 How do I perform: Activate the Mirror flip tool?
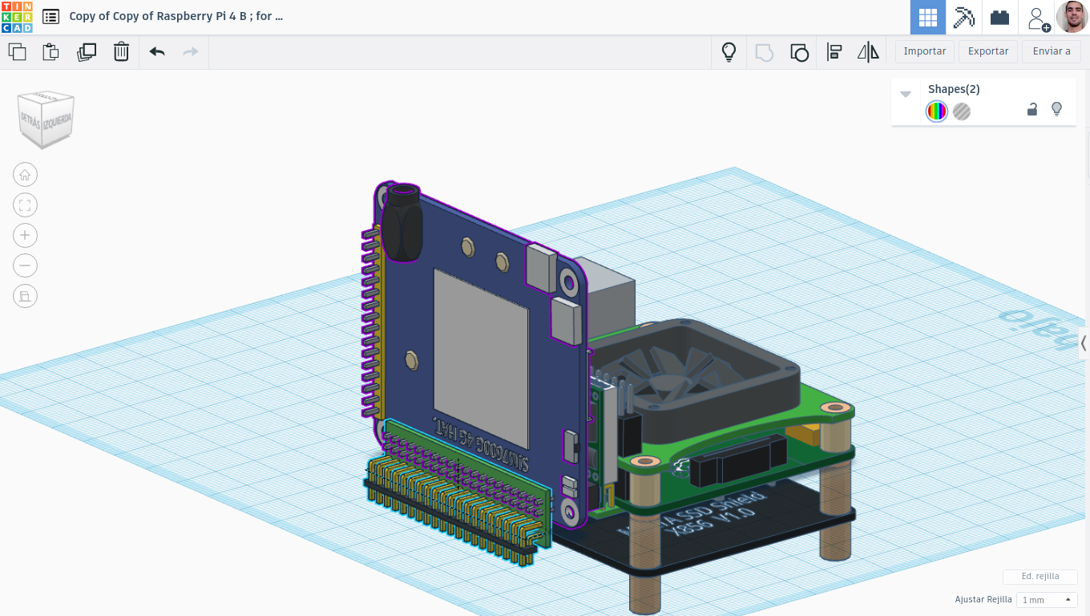(x=868, y=52)
